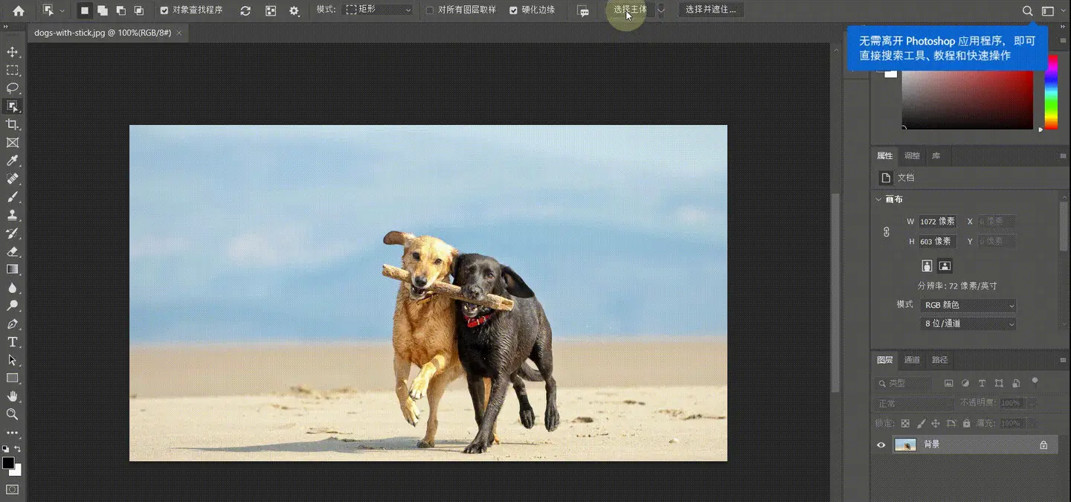
Task: Uncheck the 硬化边缘 option
Action: (513, 10)
